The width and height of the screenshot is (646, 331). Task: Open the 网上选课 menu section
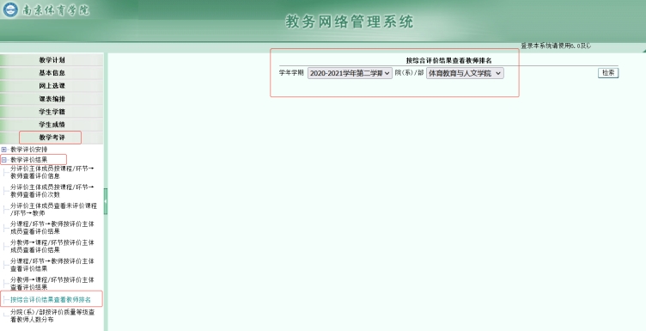[52, 86]
